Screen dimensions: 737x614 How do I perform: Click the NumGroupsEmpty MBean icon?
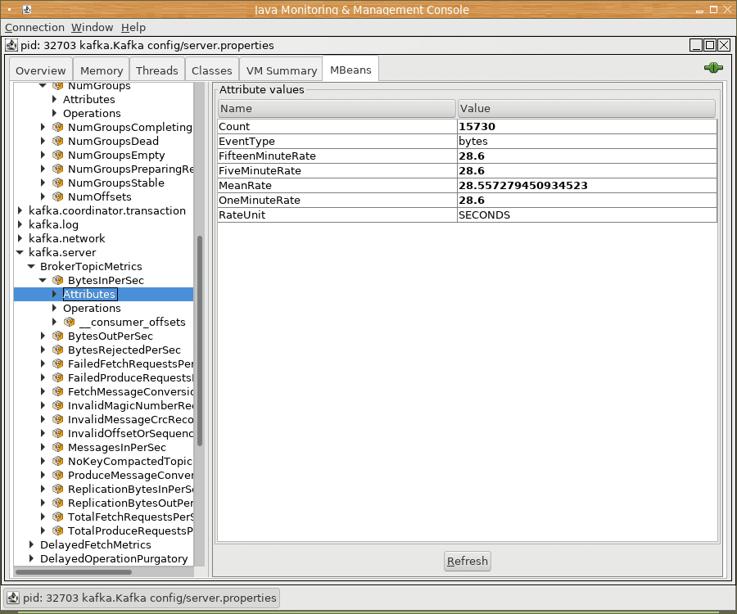click(x=58, y=155)
